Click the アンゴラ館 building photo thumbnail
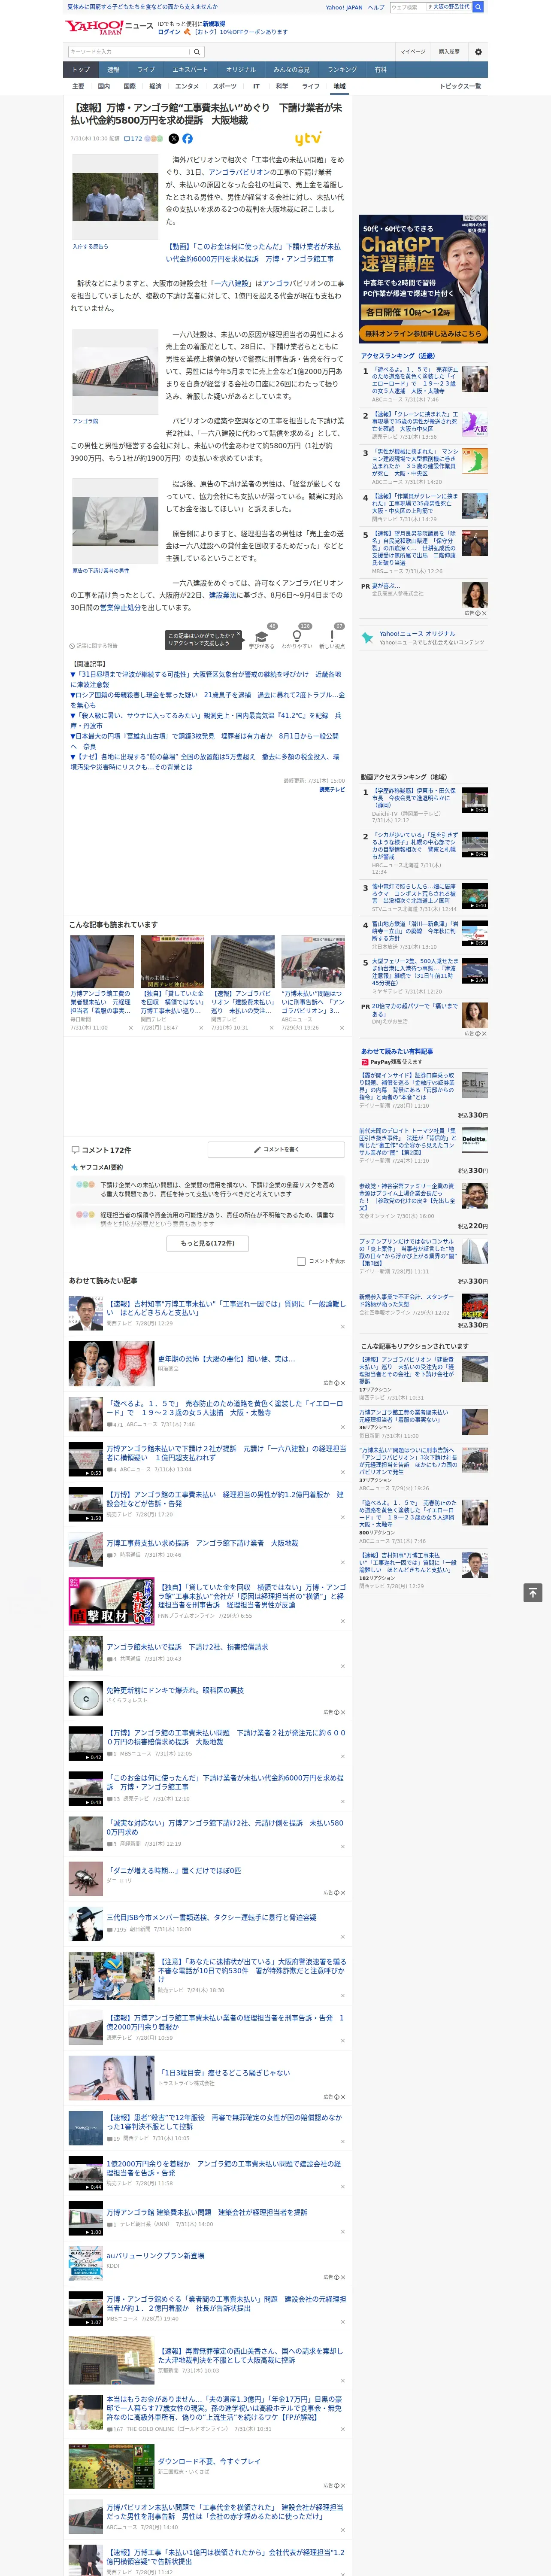The image size is (551, 2576). [114, 371]
